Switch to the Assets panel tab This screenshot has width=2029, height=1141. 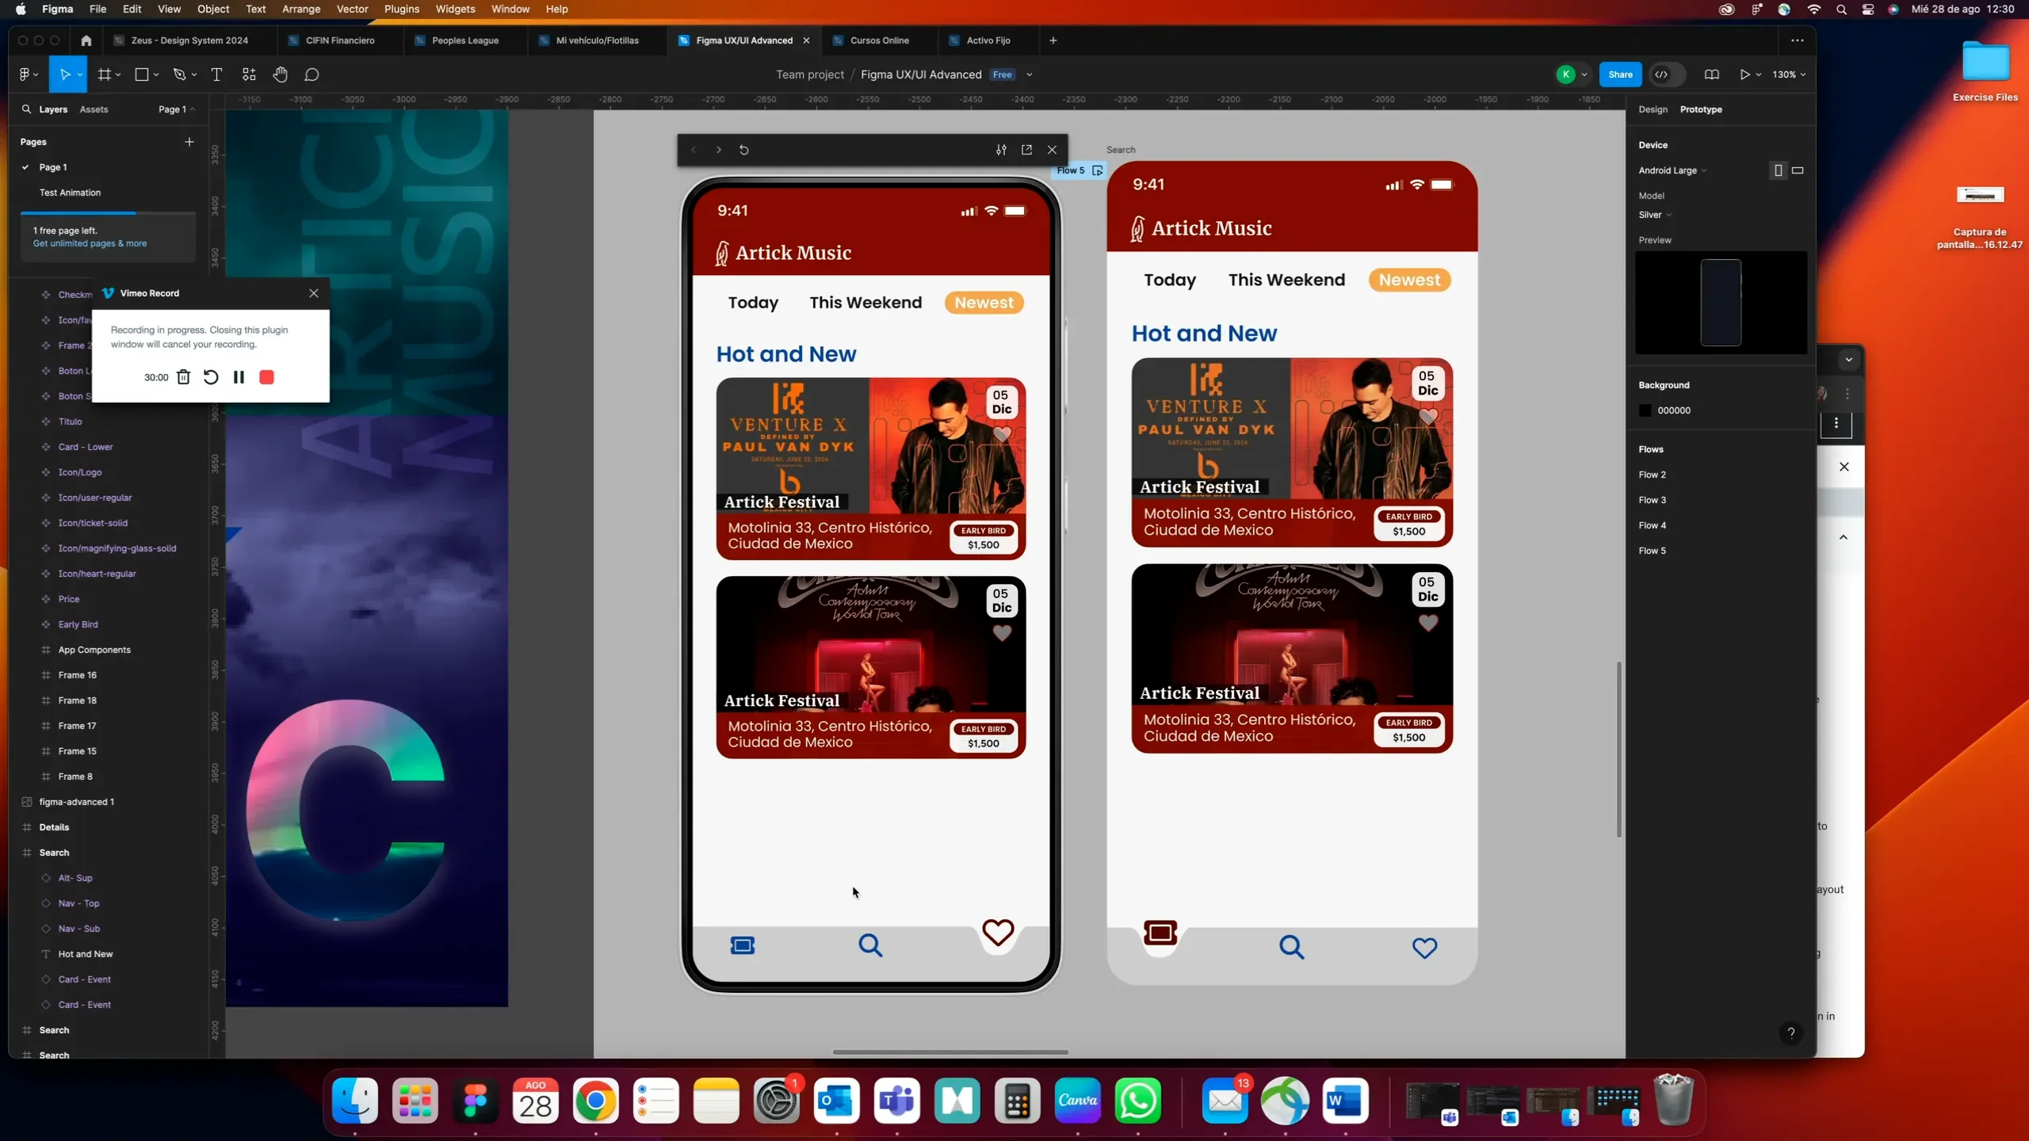[95, 109]
